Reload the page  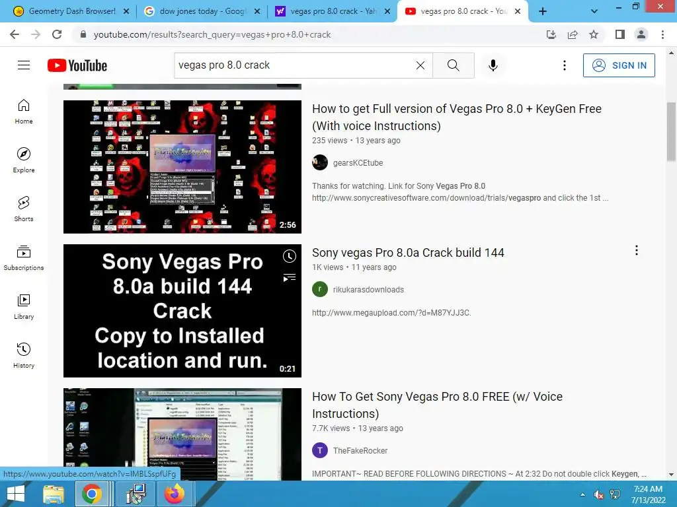coord(57,34)
